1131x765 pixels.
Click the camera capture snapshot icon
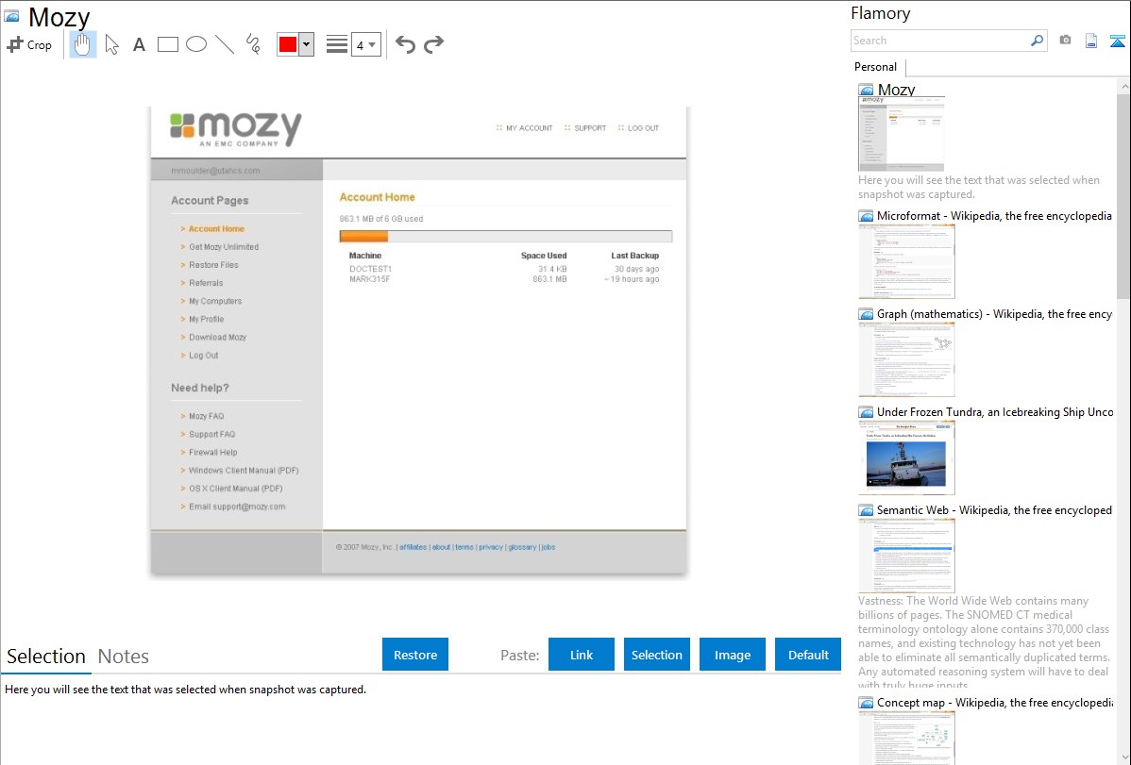tap(1065, 41)
